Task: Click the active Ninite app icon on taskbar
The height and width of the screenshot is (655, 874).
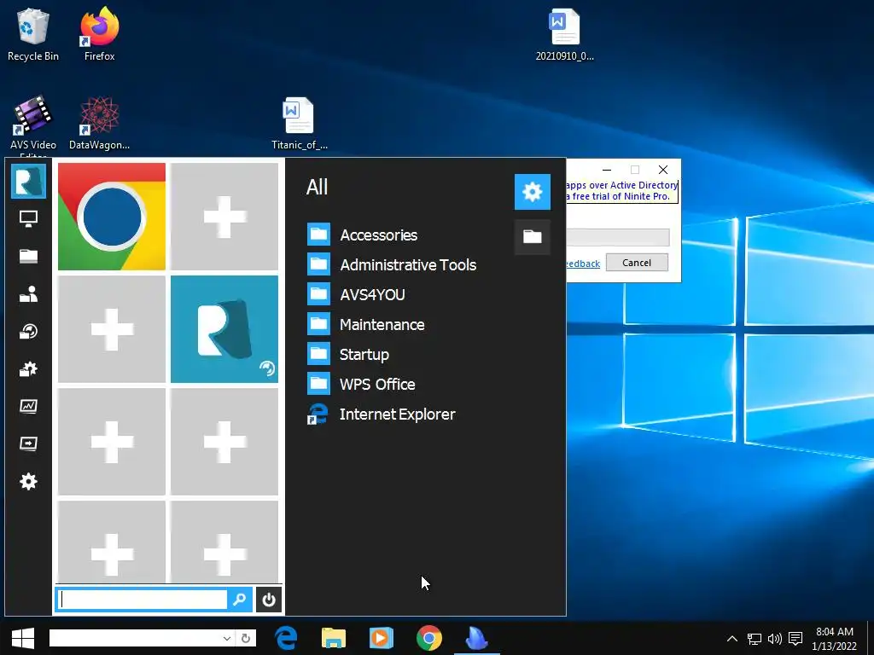Action: pos(476,638)
